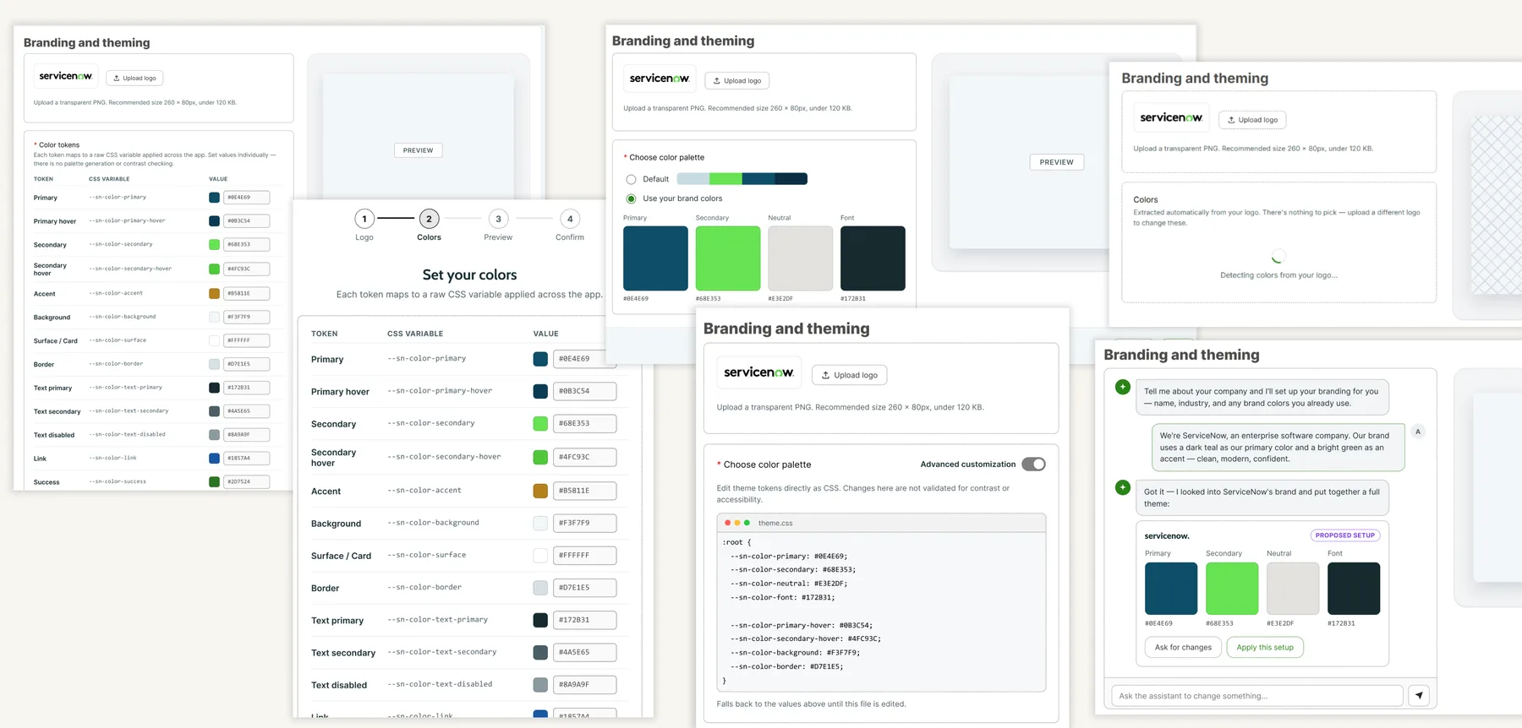The width and height of the screenshot is (1522, 728).
Task: Click the "--sn-color-primary: #0E4E69;" line in theme.css
Action: (789, 557)
